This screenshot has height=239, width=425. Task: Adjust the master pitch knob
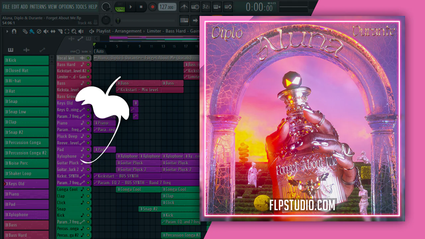tap(106, 20)
